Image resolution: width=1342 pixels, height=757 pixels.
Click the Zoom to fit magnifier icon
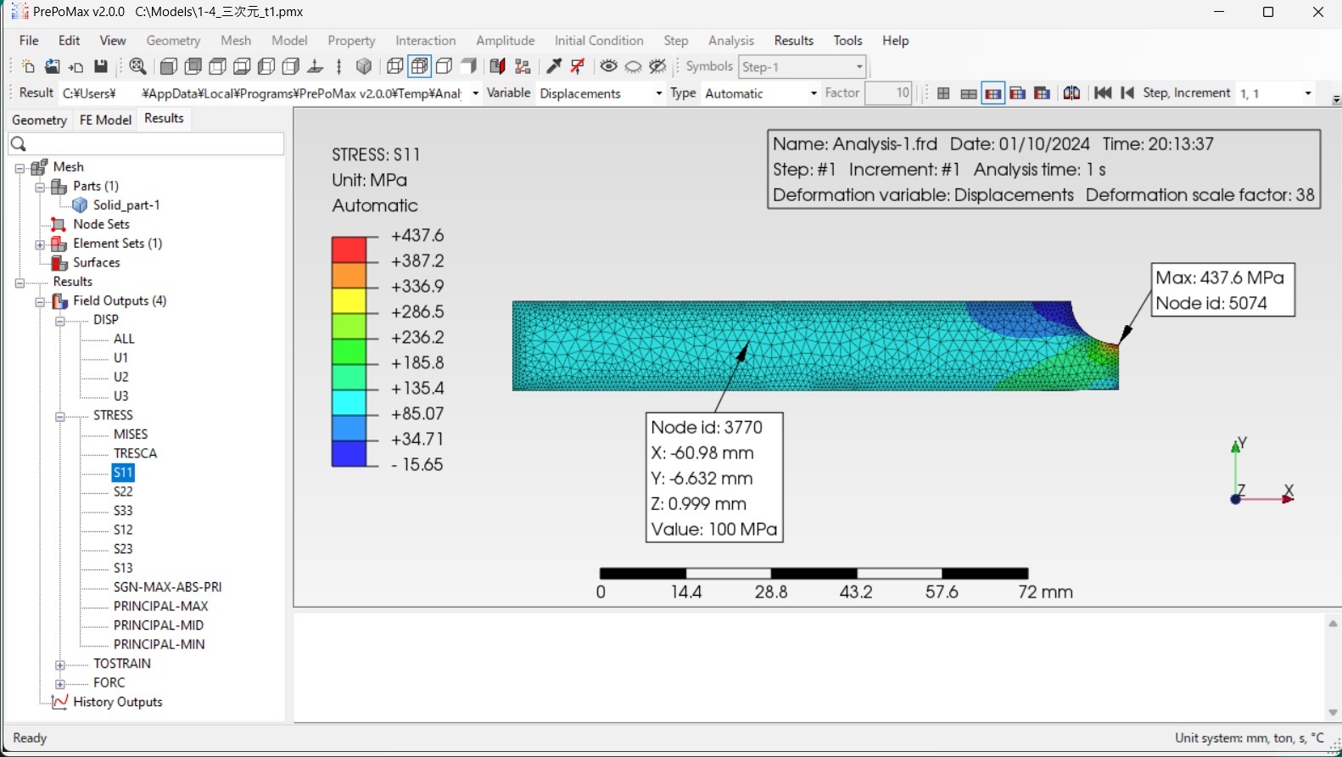(x=137, y=67)
